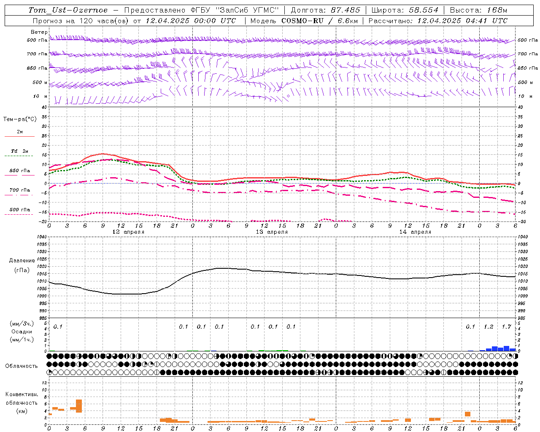Click the precipitation value "1.2"

click(489, 327)
